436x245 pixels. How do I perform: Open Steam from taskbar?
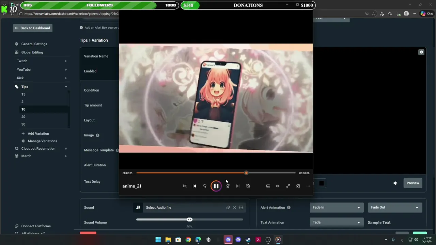pyautogui.click(x=248, y=240)
